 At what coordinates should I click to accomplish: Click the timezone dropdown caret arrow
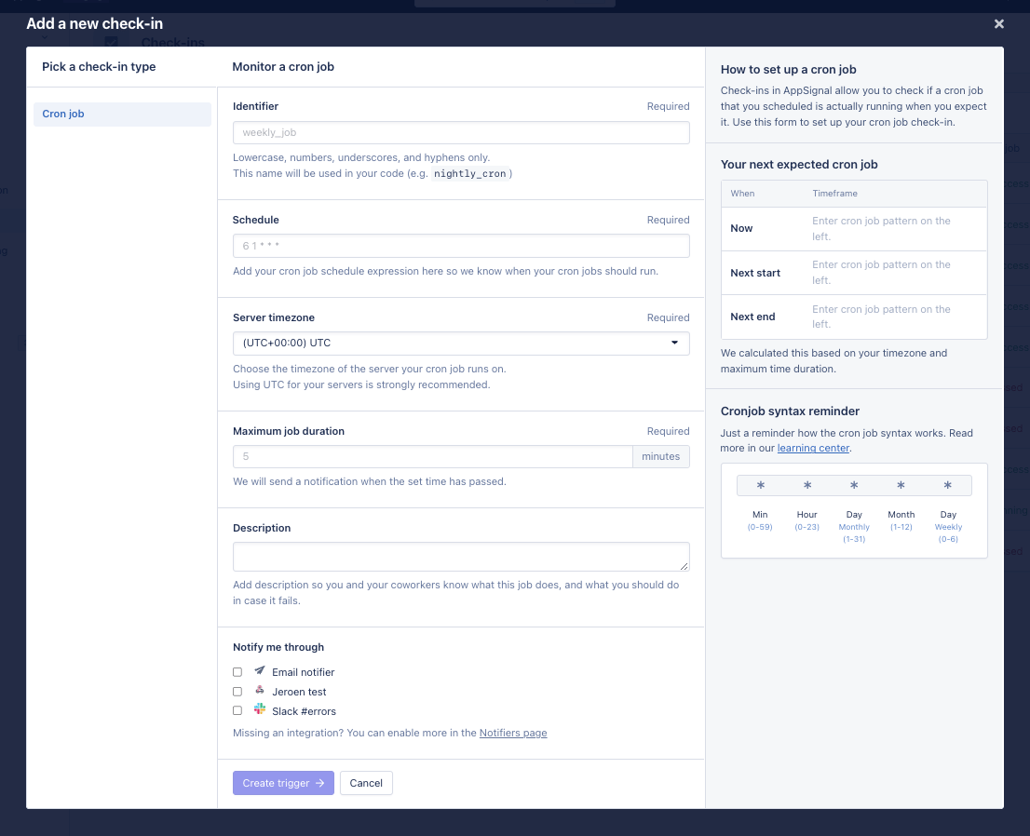click(x=674, y=343)
